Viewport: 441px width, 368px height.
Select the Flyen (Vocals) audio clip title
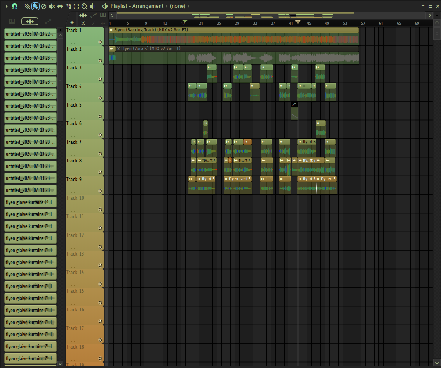pos(151,48)
